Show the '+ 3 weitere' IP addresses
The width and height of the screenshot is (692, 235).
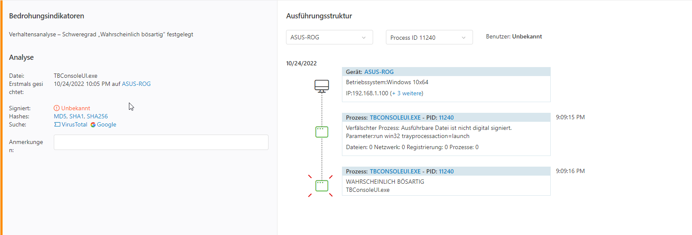click(407, 93)
